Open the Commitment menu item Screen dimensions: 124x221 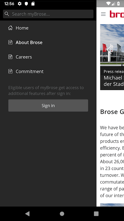click(29, 72)
